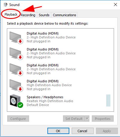Switch to the Playback tab
This screenshot has height=137, width=120.
tap(11, 14)
